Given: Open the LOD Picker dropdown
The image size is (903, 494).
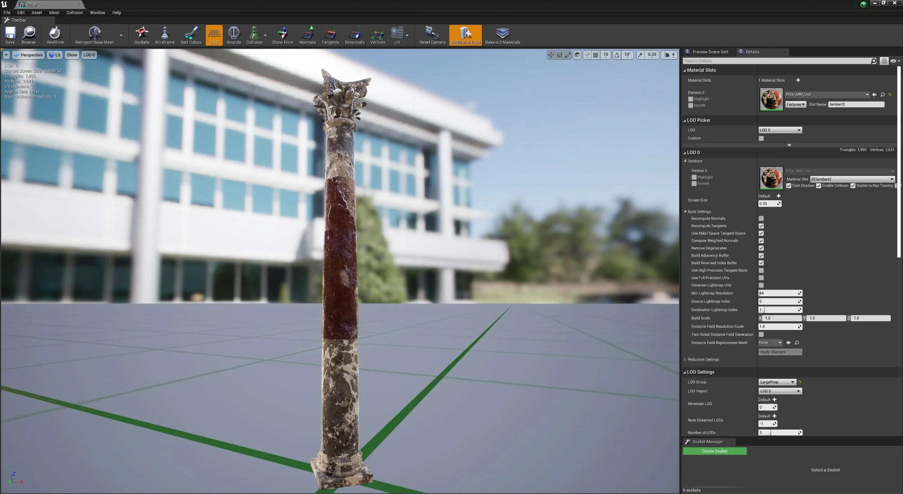Looking at the screenshot, I should pos(780,130).
